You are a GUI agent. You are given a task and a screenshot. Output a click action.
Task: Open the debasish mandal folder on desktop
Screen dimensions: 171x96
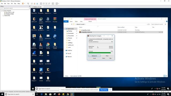[55, 46]
